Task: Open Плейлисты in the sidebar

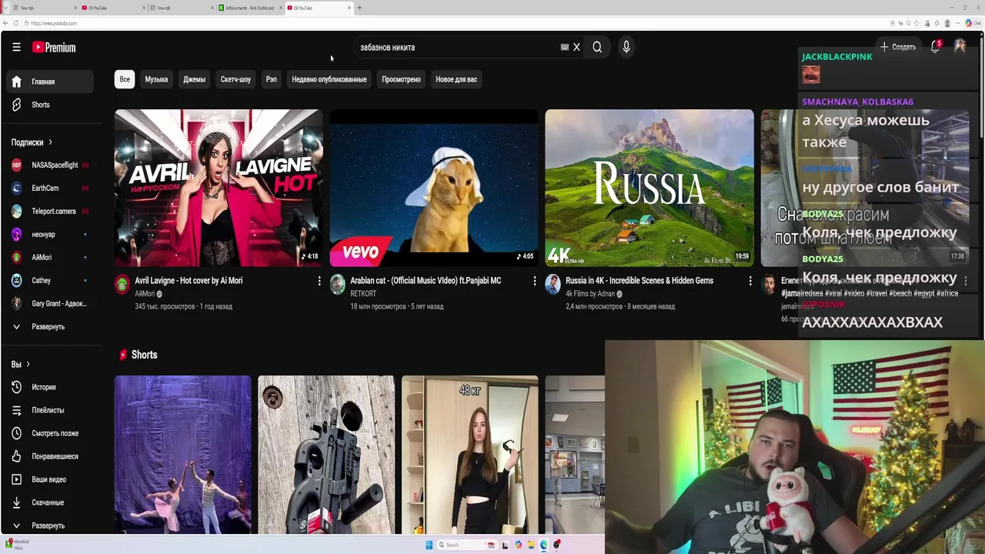Action: [x=49, y=410]
